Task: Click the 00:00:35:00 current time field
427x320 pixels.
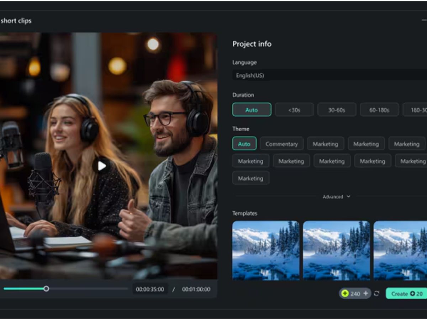Action: tap(150, 289)
